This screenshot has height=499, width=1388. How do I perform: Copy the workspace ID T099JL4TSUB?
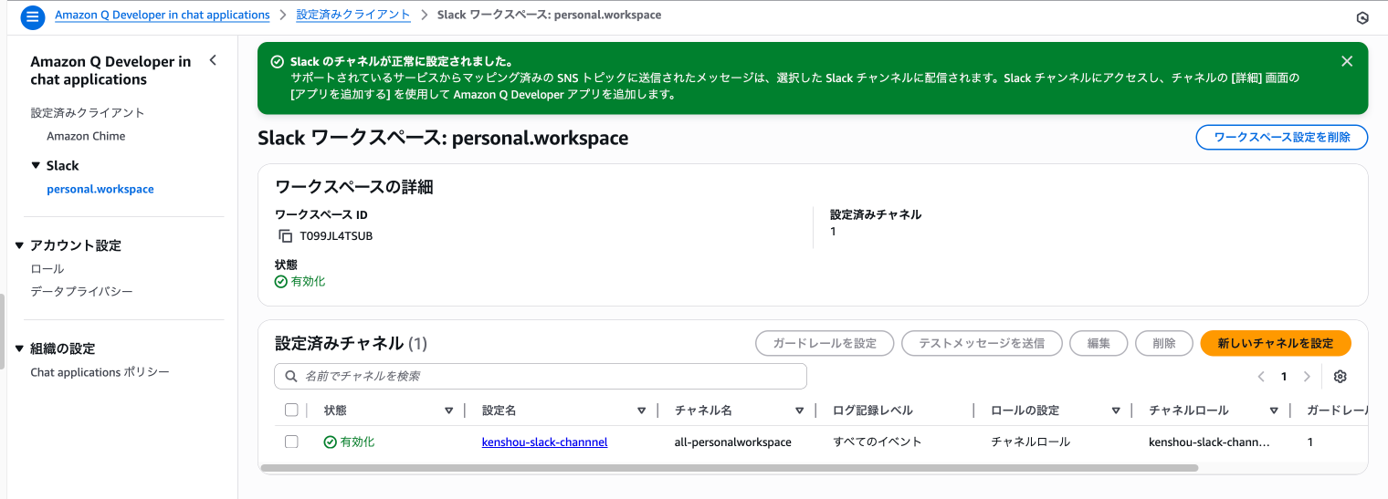click(x=285, y=235)
